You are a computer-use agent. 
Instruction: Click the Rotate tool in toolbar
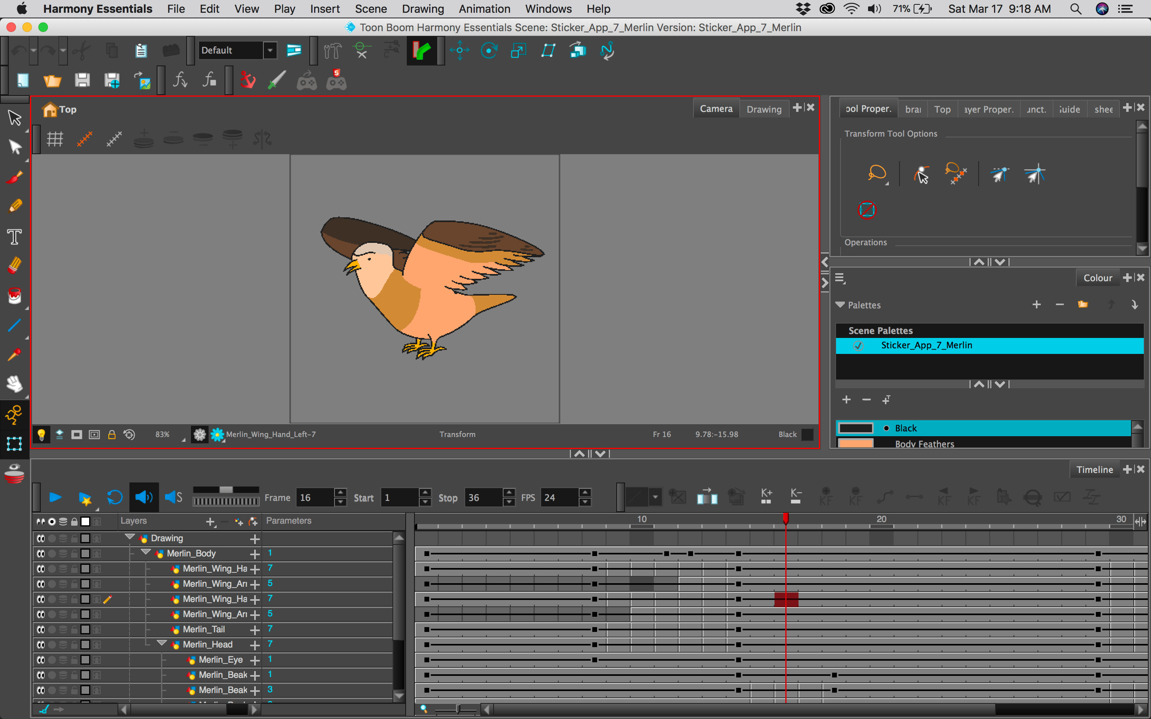(489, 50)
